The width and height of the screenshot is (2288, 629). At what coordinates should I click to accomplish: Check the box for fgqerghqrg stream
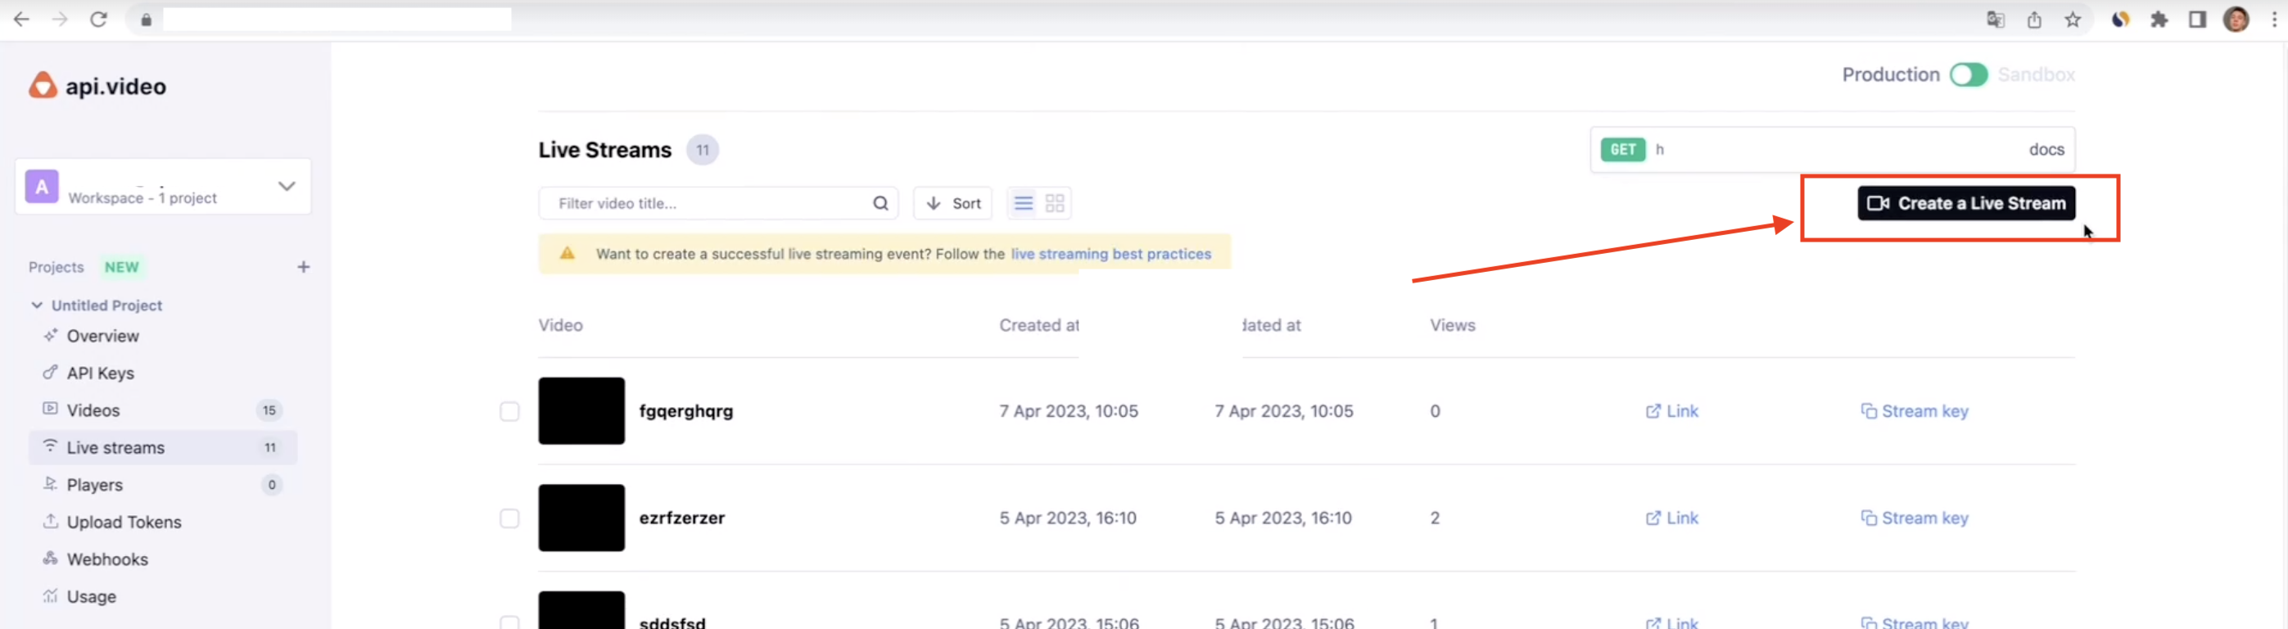[x=509, y=411]
